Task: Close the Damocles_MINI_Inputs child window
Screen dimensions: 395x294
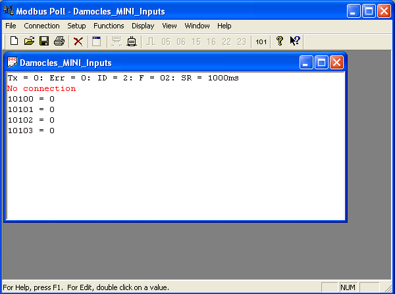Action: pyautogui.click(x=337, y=62)
